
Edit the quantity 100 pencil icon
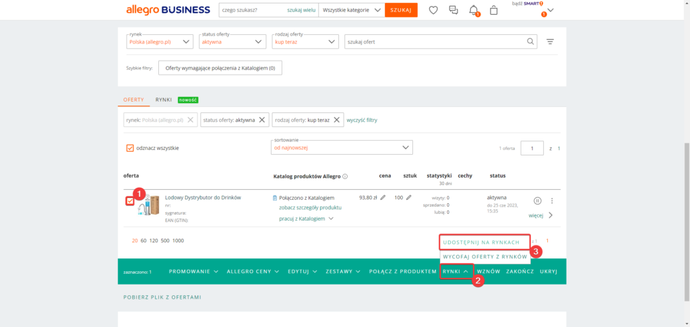tap(409, 198)
